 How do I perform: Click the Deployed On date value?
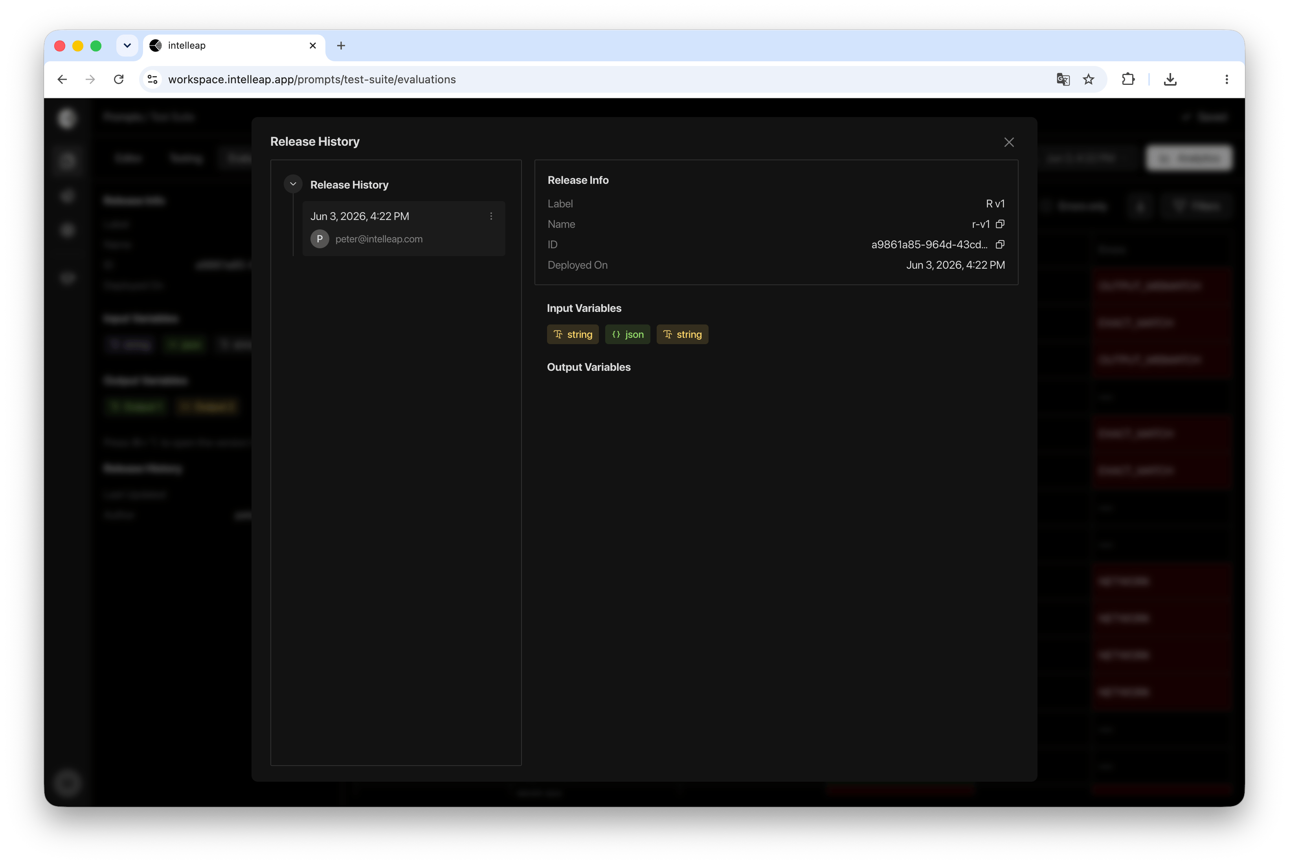955,265
